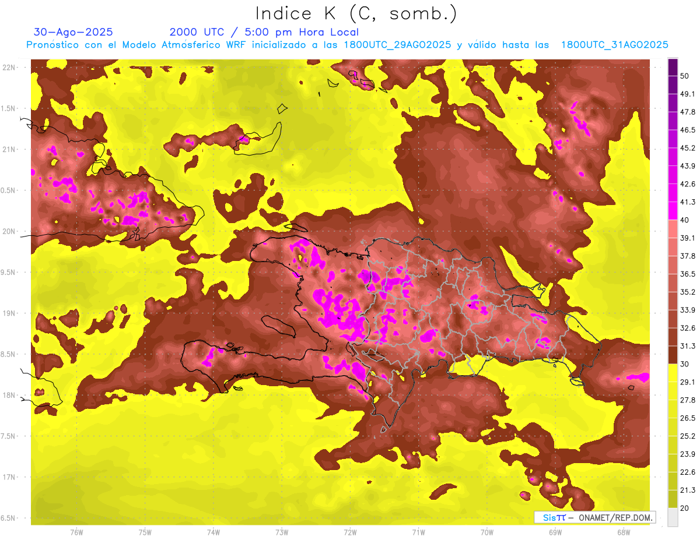Click the colorbar value 47.8
This screenshot has height=540, width=700.
click(x=687, y=112)
